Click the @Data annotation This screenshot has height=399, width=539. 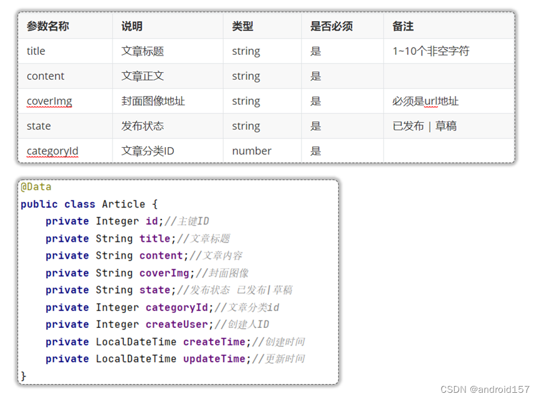(x=36, y=187)
